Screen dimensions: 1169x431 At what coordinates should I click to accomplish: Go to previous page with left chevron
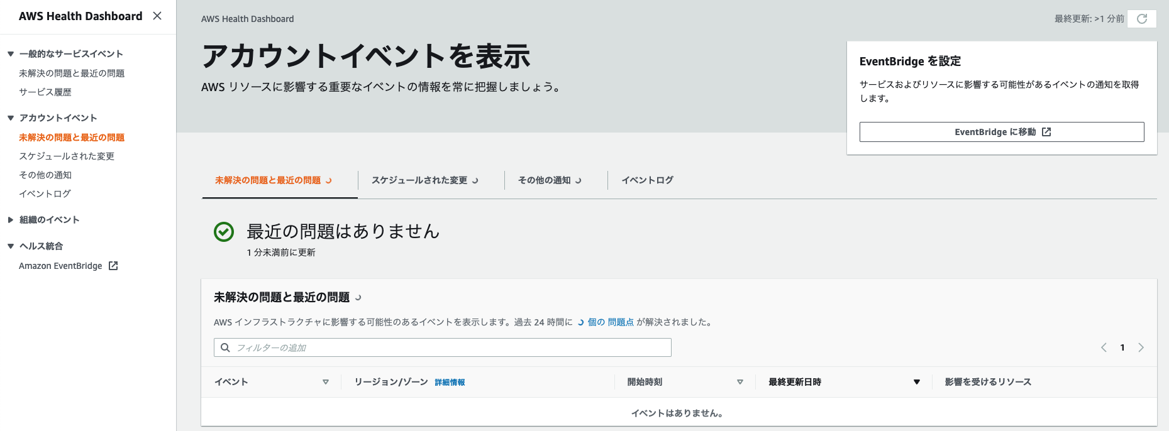(1104, 347)
